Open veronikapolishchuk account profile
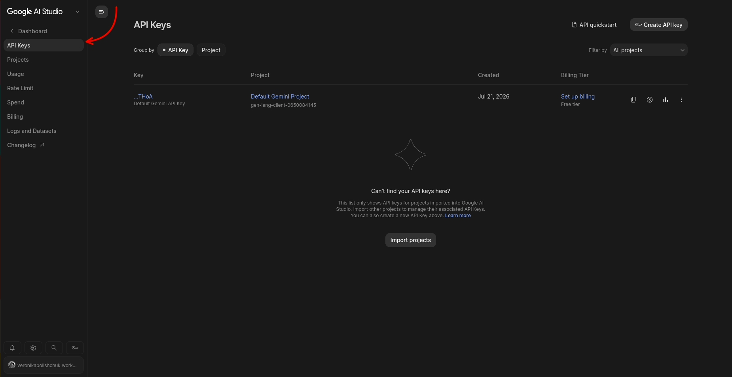This screenshot has width=732, height=377. [44, 365]
